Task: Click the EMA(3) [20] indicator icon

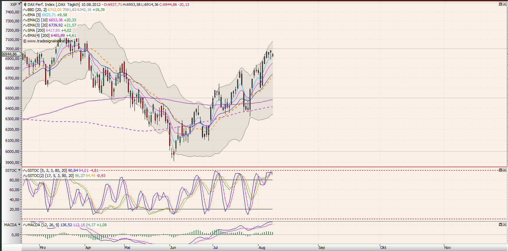Action: coord(25,25)
